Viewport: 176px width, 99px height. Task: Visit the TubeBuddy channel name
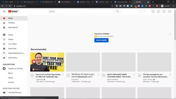coord(39,79)
